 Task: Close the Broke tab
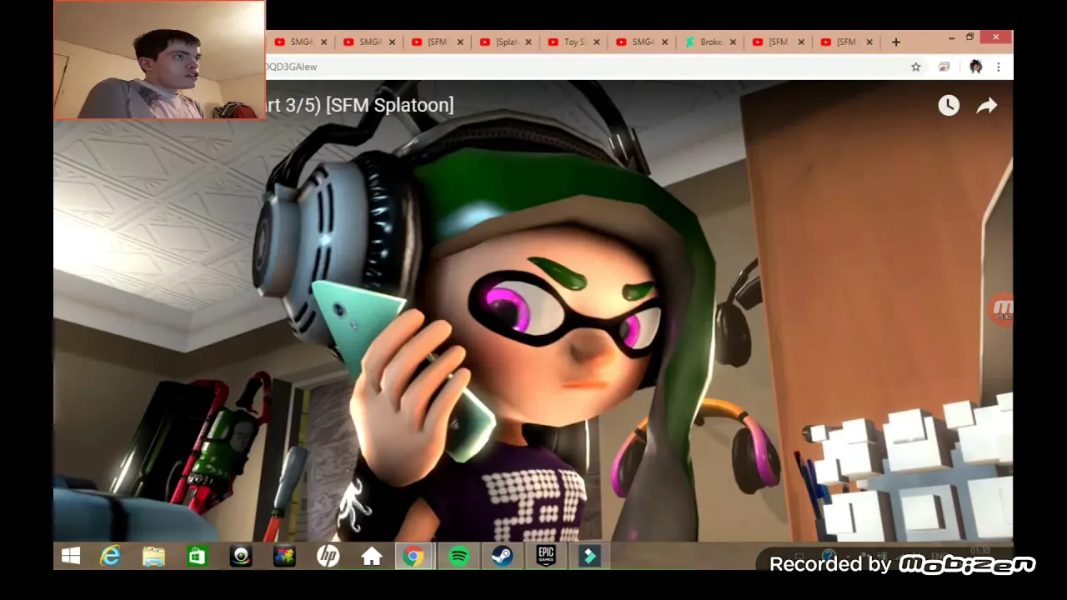point(733,42)
